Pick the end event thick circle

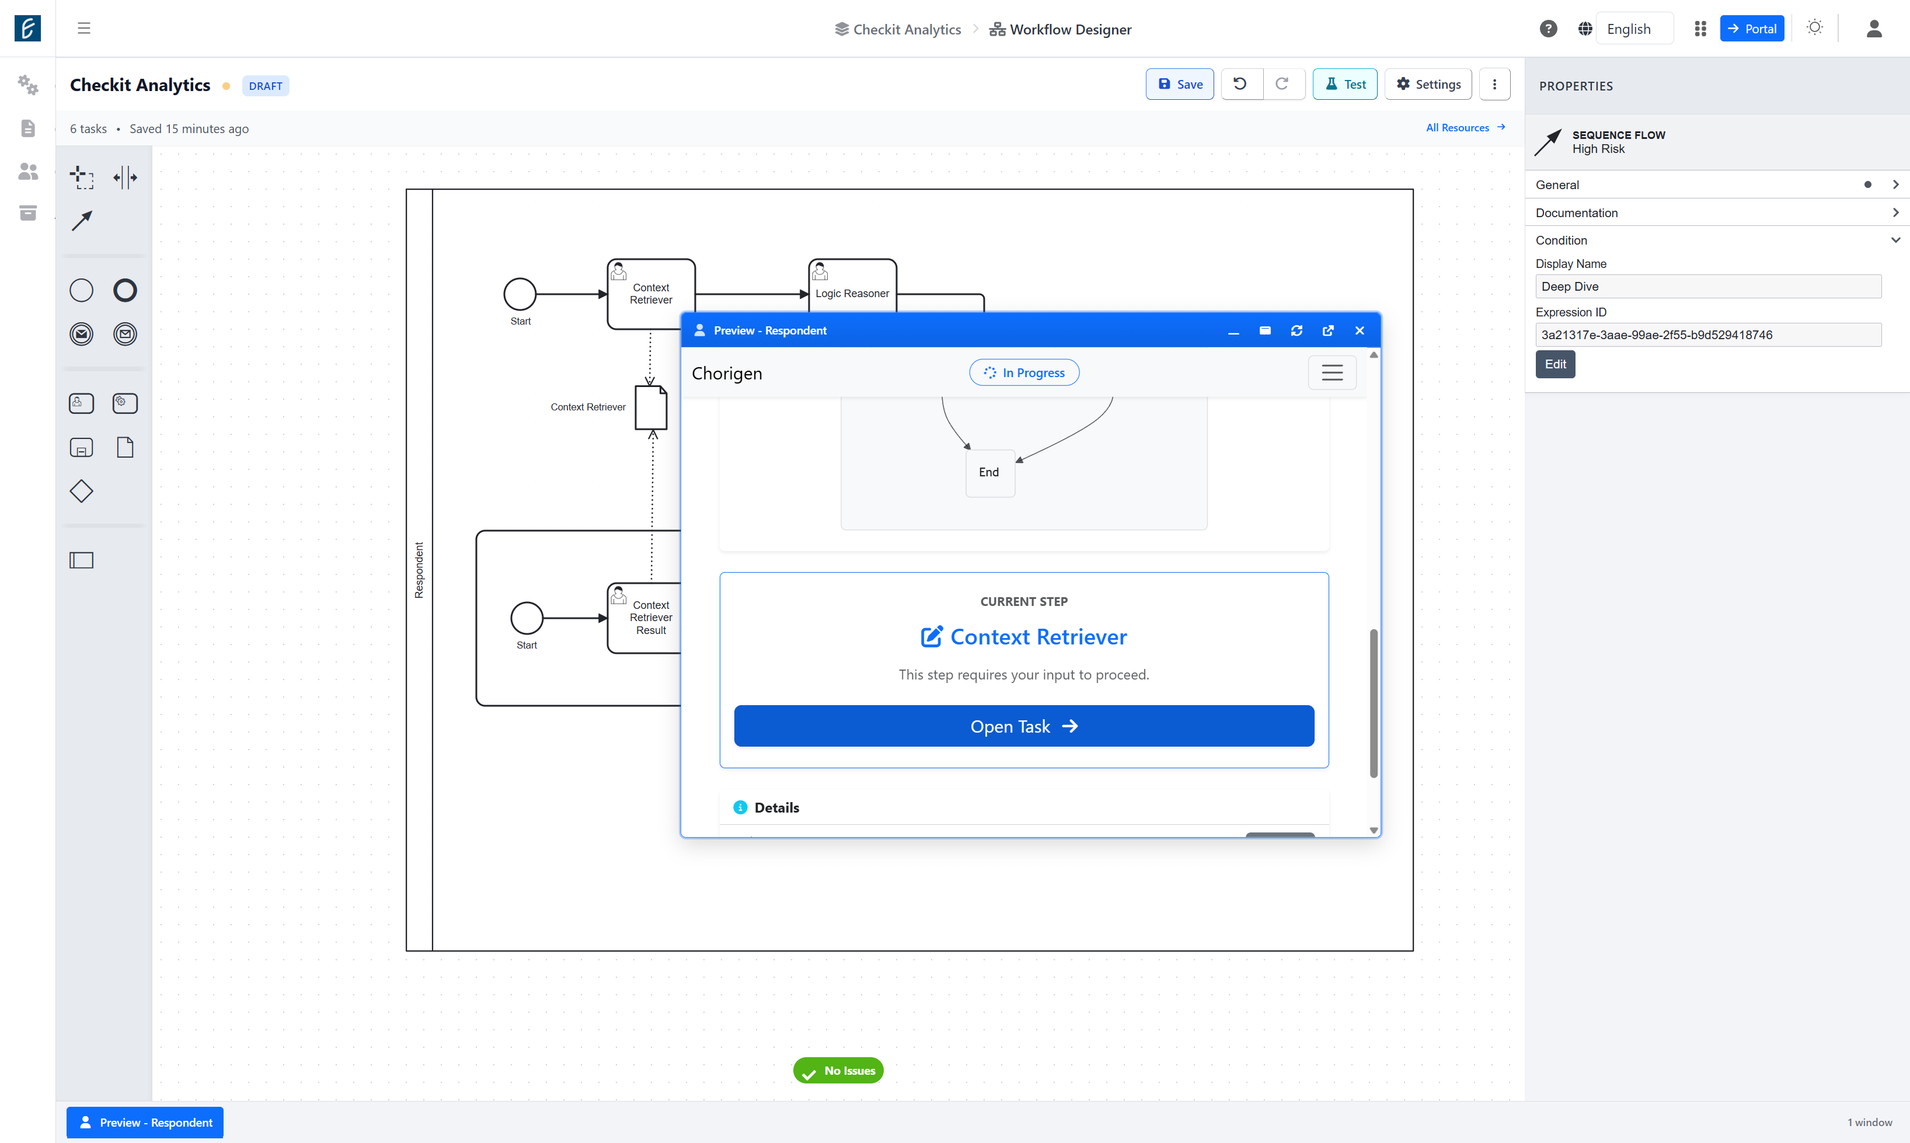click(x=125, y=290)
